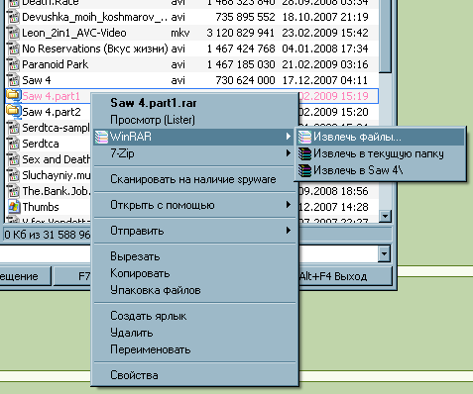Click the archive folder icon of Saw 4.part1
Screen dimensions: 473x394
[x=13, y=96]
